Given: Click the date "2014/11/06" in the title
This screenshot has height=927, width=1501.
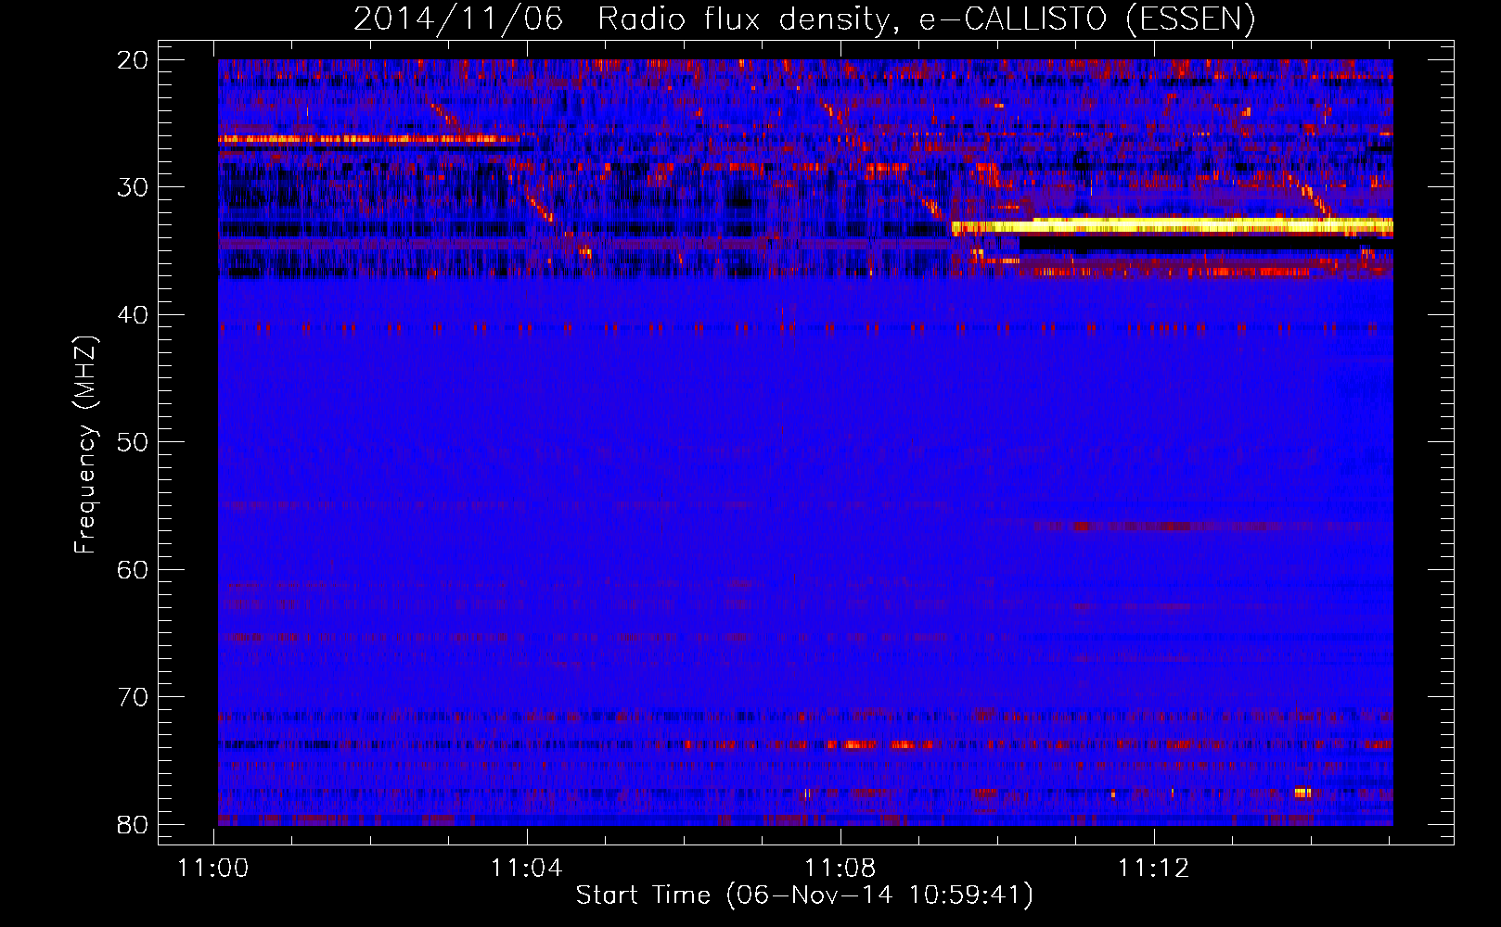Looking at the screenshot, I should click(458, 19).
